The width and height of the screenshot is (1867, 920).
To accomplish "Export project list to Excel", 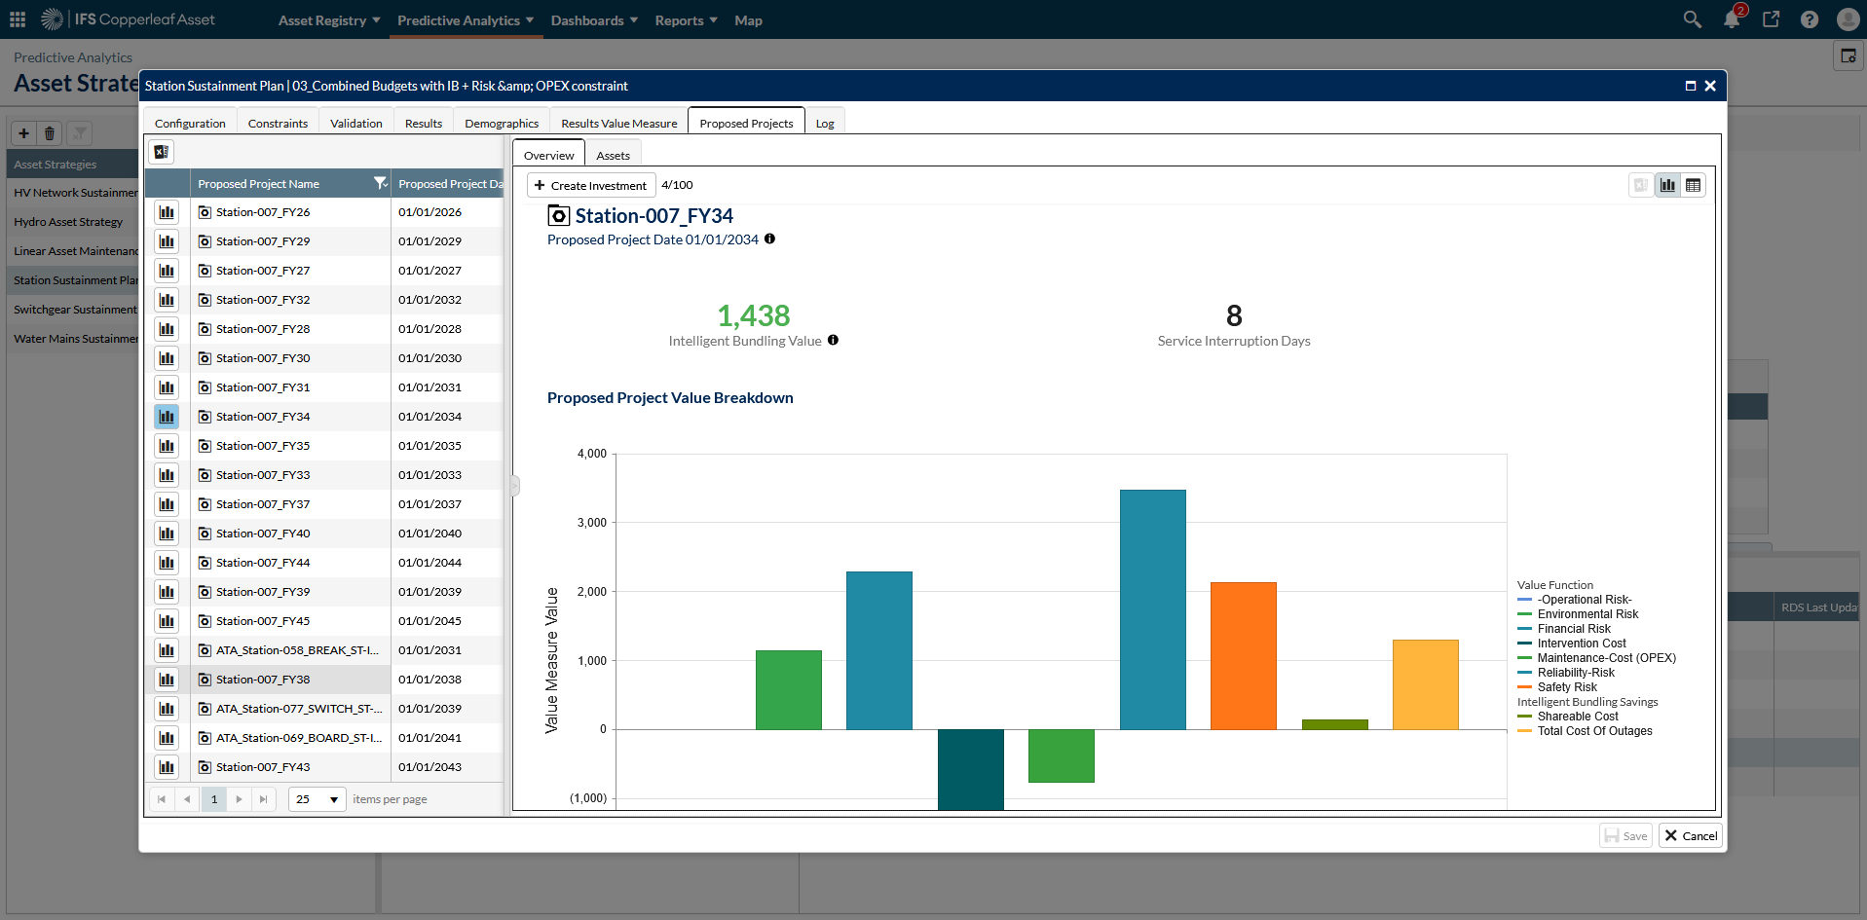I will coord(162,152).
